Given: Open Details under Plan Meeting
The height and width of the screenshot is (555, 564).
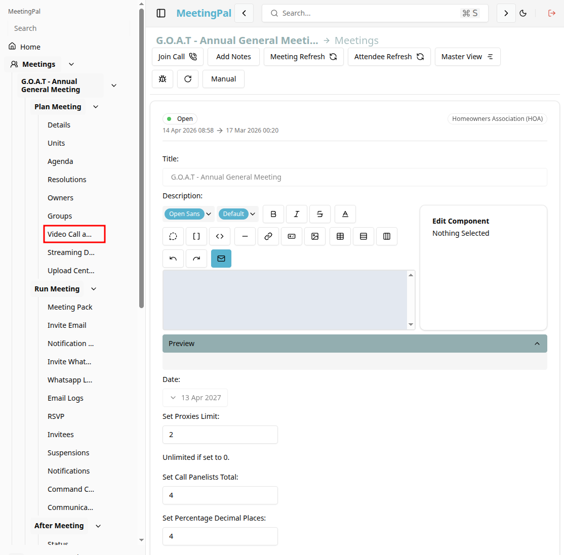Looking at the screenshot, I should point(59,125).
